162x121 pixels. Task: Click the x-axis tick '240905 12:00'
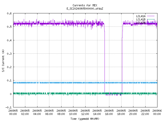[85, 112]
